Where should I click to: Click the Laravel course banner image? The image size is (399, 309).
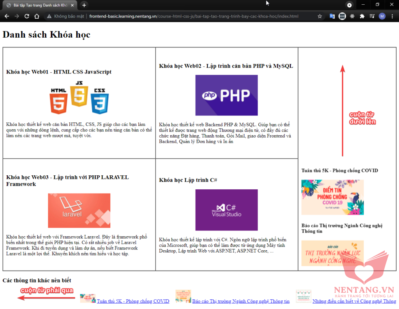(x=79, y=210)
